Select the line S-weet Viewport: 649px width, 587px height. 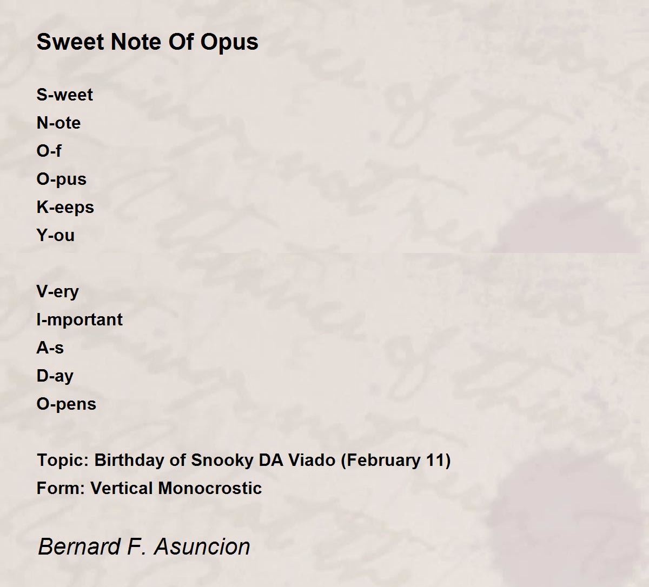coord(64,95)
